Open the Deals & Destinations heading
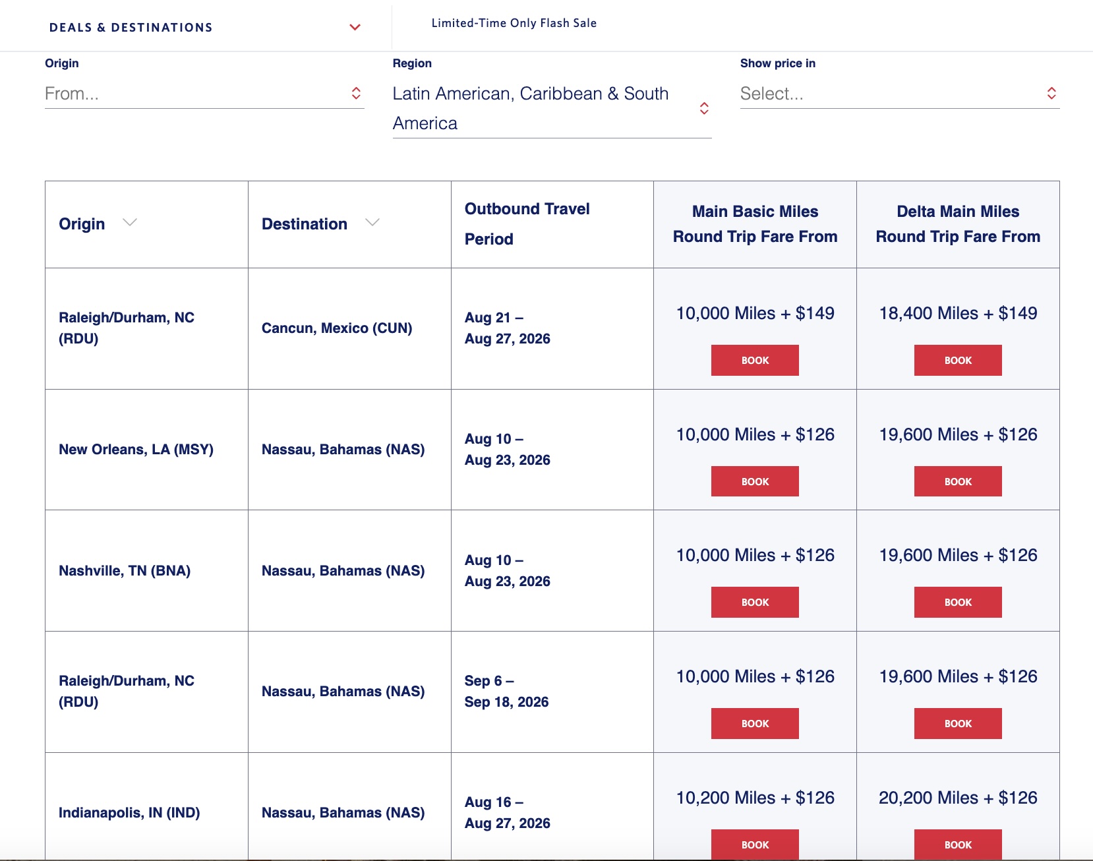This screenshot has height=861, width=1093. point(131,27)
